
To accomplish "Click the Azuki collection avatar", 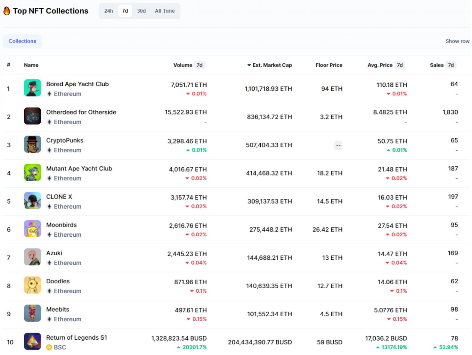I will point(32,256).
